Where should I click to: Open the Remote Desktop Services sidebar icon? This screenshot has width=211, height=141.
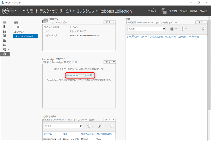[x=4, y=54]
